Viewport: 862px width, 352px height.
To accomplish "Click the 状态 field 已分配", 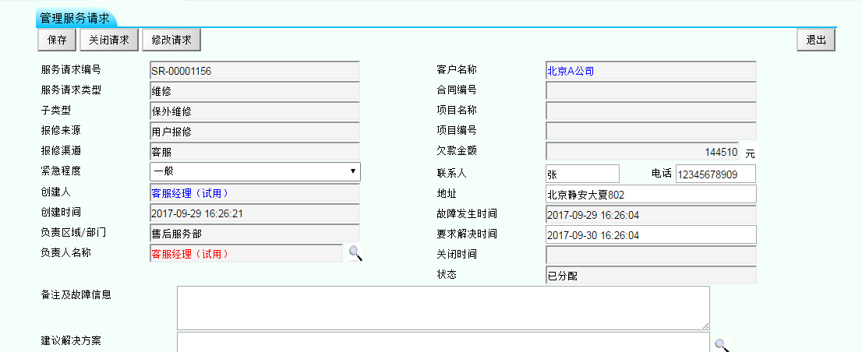I will pyautogui.click(x=651, y=276).
